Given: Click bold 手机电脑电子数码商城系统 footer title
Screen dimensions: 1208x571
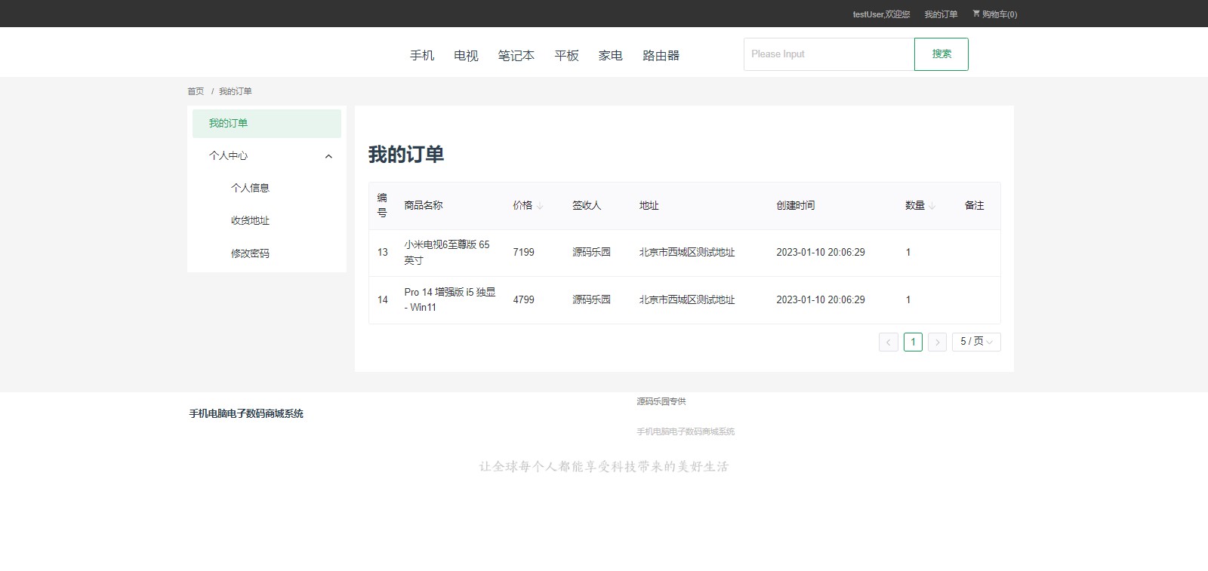Looking at the screenshot, I should 246,413.
